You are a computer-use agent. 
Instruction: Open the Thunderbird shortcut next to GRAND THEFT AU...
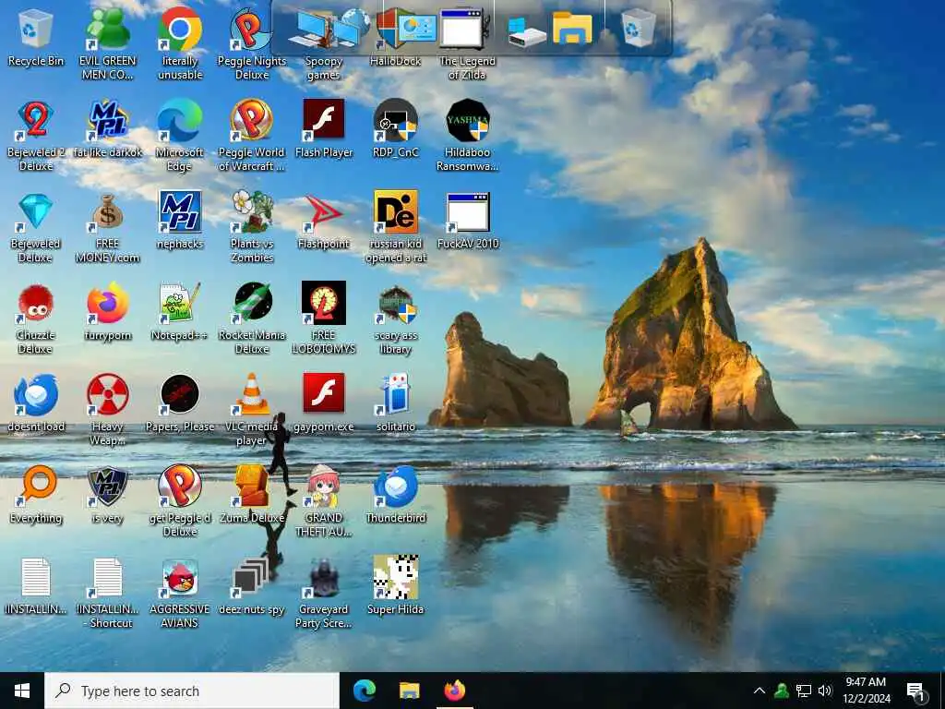(396, 495)
